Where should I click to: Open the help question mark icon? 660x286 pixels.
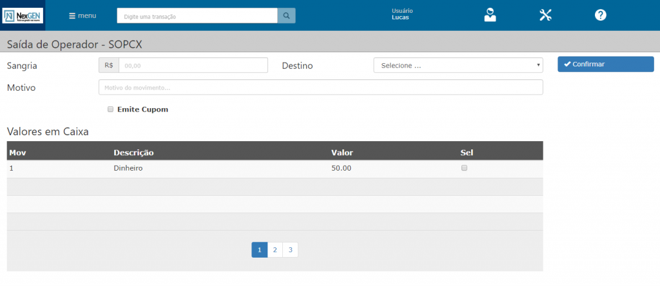point(600,15)
